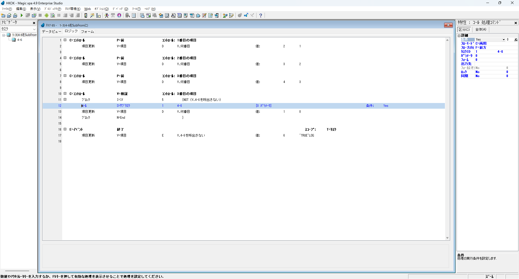Screen dimensions: 519x279
Task: Collapse the 詳細 section in properties panel
Action: pyautogui.click(x=459, y=35)
